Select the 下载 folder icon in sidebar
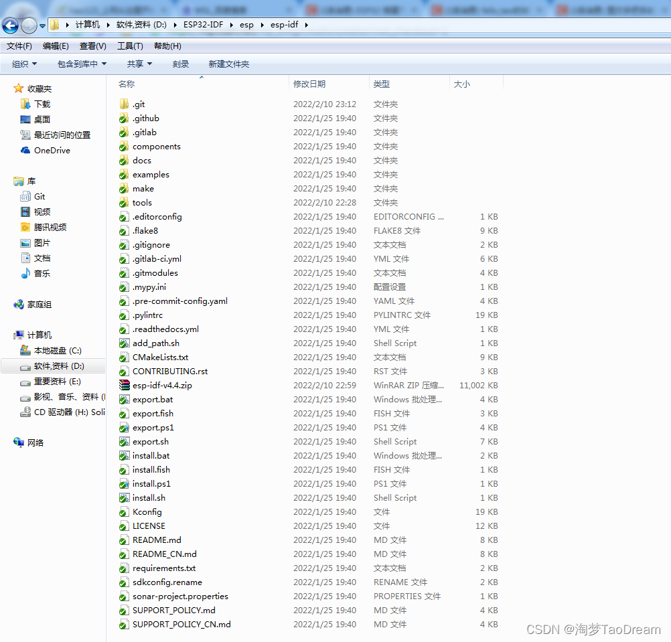This screenshot has width=671, height=642. [x=25, y=104]
